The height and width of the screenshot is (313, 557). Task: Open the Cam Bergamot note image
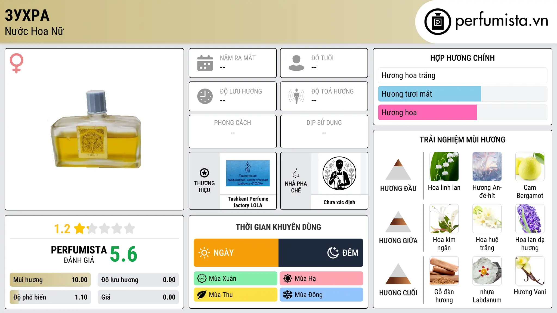pyautogui.click(x=530, y=167)
